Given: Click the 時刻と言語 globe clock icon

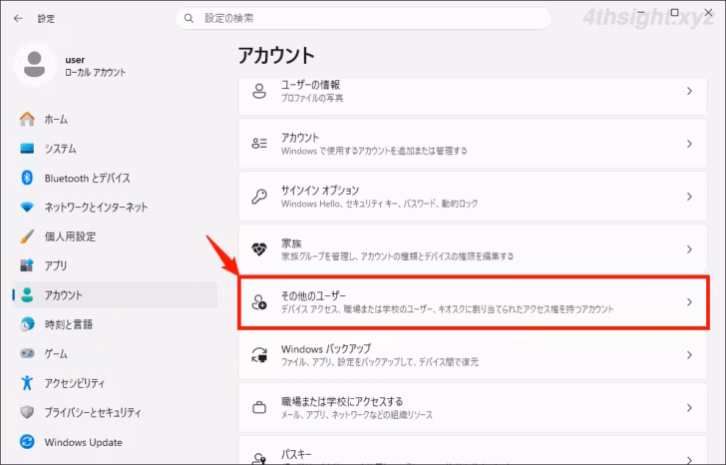Looking at the screenshot, I should pos(27,324).
